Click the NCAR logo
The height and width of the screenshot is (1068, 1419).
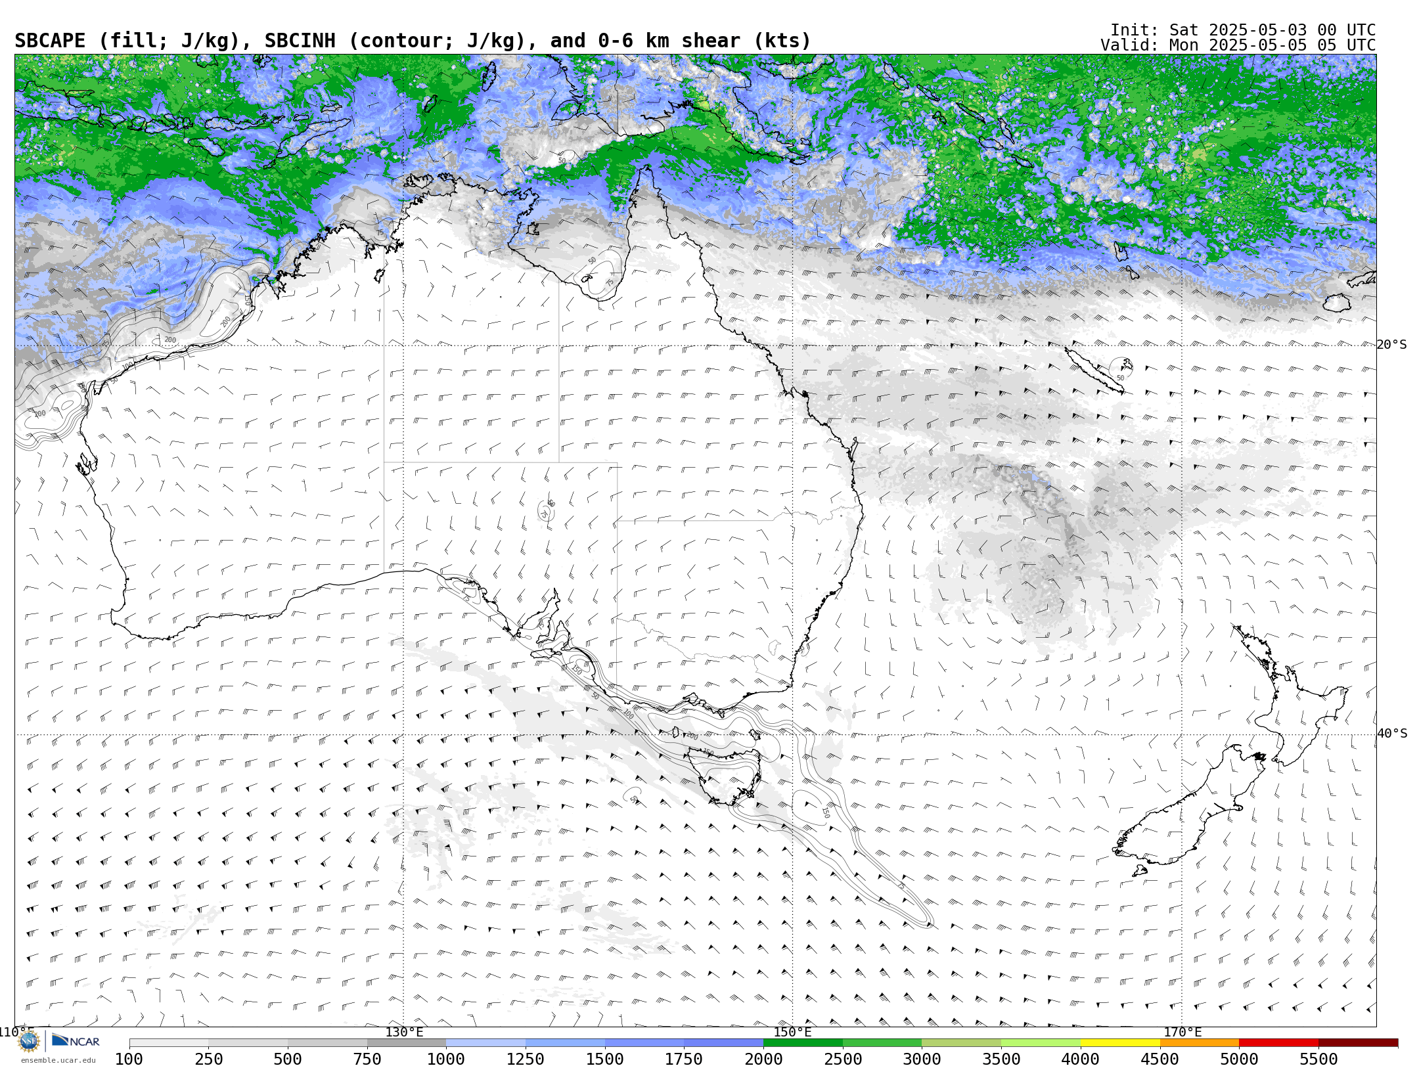[76, 1041]
